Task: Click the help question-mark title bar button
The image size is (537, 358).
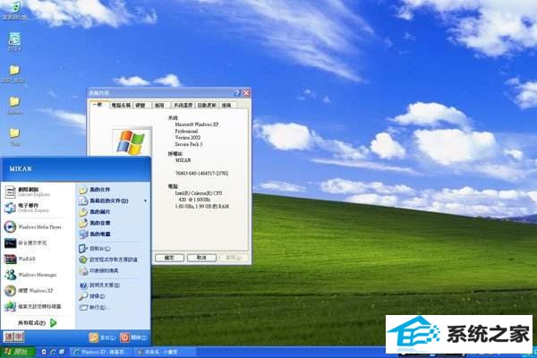Action: [237, 93]
